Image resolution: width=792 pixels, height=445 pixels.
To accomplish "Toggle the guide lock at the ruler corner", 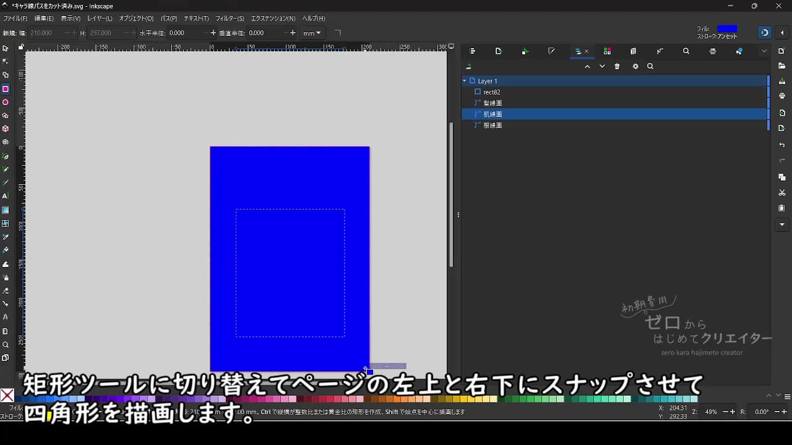I will pyautogui.click(x=21, y=47).
